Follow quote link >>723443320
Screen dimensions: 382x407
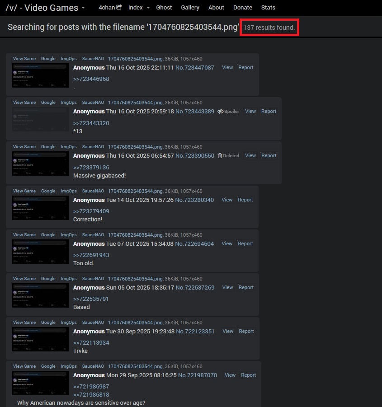point(91,123)
